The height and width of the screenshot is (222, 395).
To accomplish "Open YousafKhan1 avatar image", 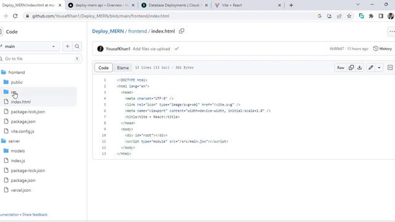I will click(x=100, y=49).
